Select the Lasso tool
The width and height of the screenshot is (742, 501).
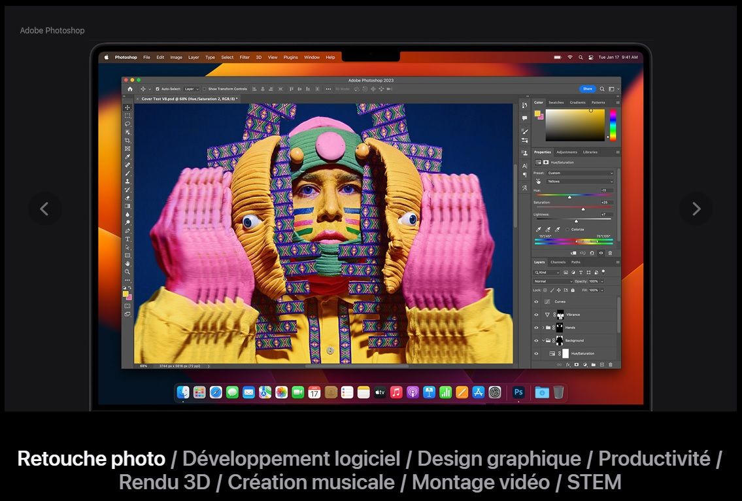coord(127,124)
